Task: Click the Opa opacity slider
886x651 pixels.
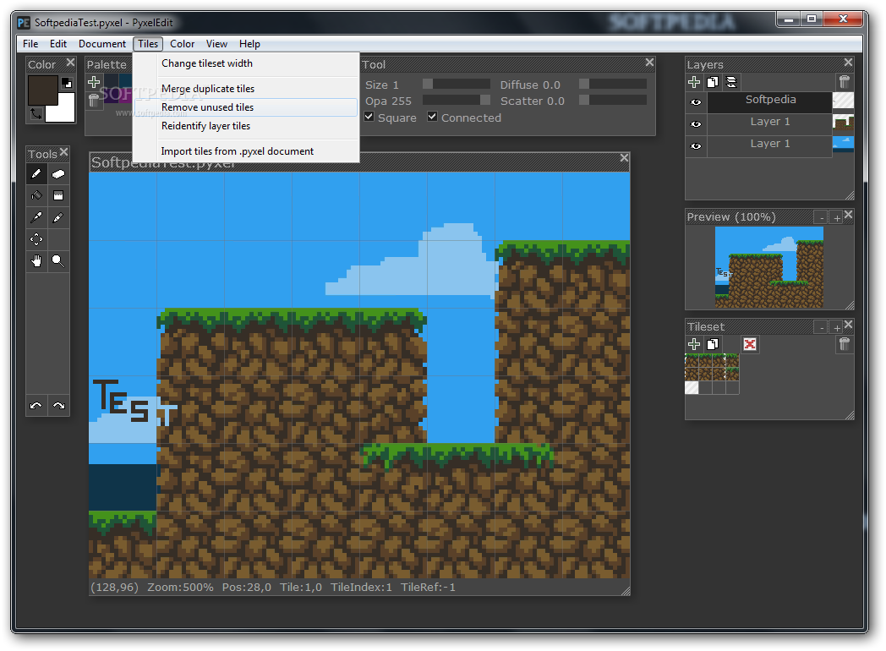Action: pos(457,100)
